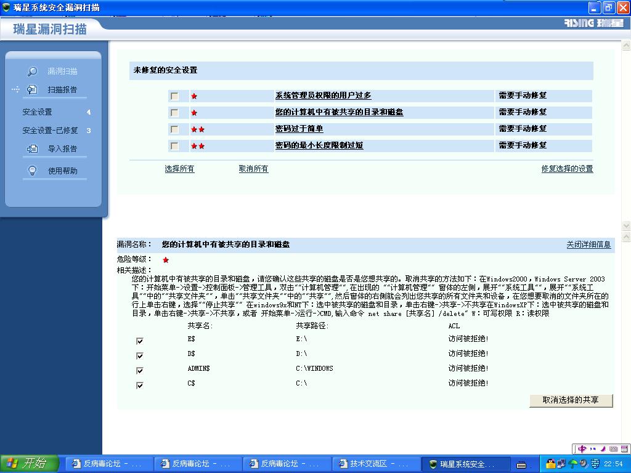Image resolution: width=631 pixels, height=473 pixels.
Task: Click the speaker volume tray icon
Action: coord(584,464)
